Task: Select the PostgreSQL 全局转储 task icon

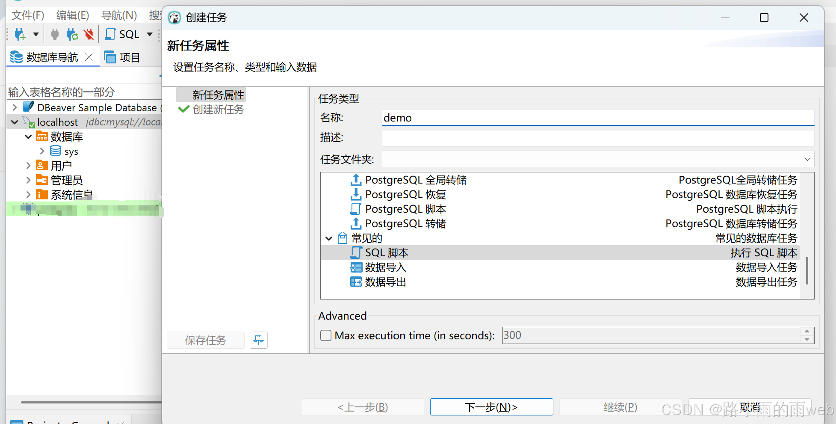Action: (x=356, y=180)
